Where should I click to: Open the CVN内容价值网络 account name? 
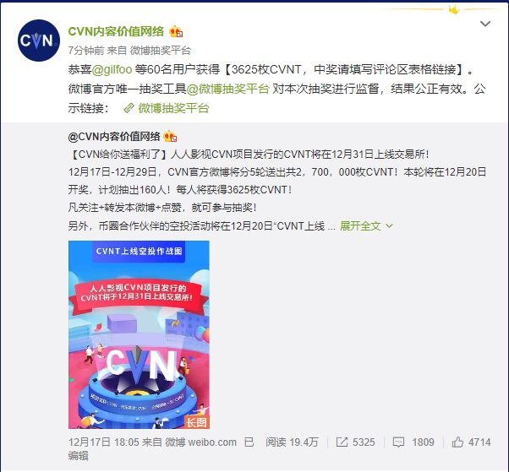(x=116, y=31)
